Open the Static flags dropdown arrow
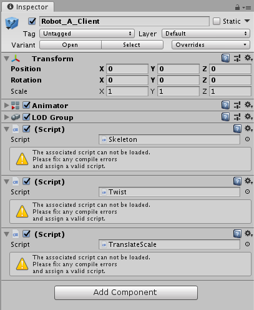Screen dimensions: 254x310 coord(247,21)
